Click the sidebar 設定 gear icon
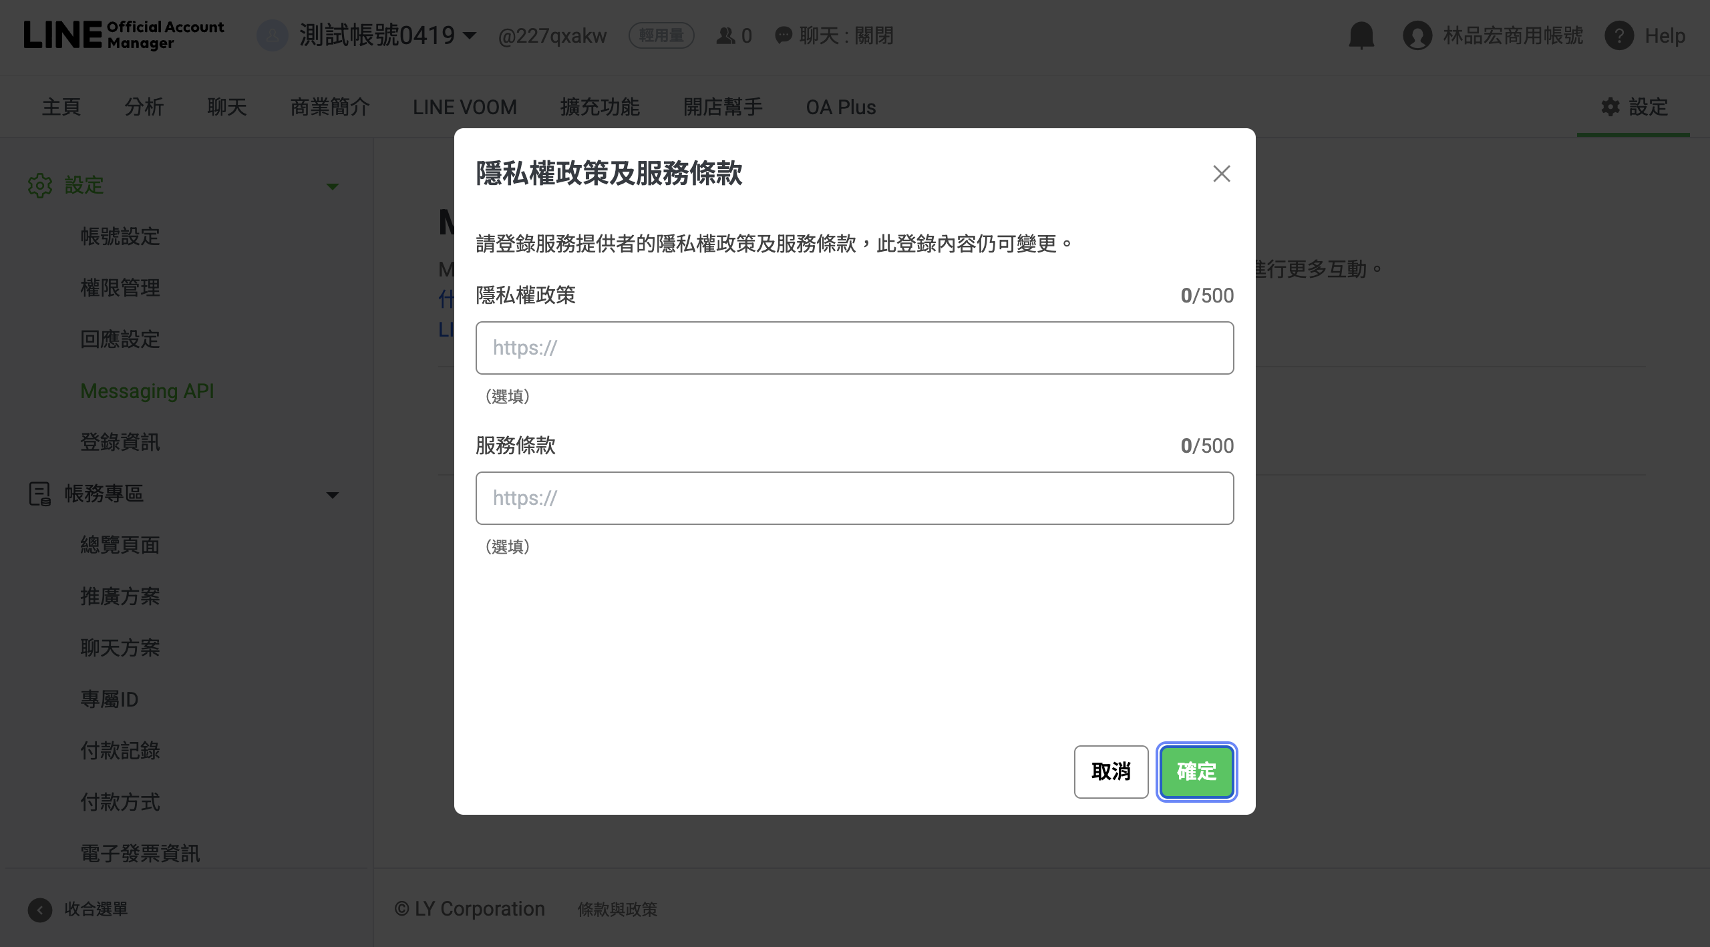1710x947 pixels. 40,186
